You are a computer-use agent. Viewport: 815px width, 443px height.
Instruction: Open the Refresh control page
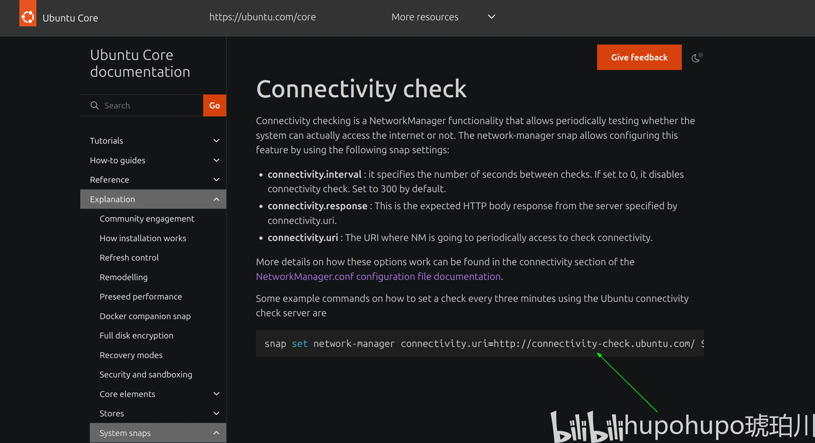click(129, 258)
